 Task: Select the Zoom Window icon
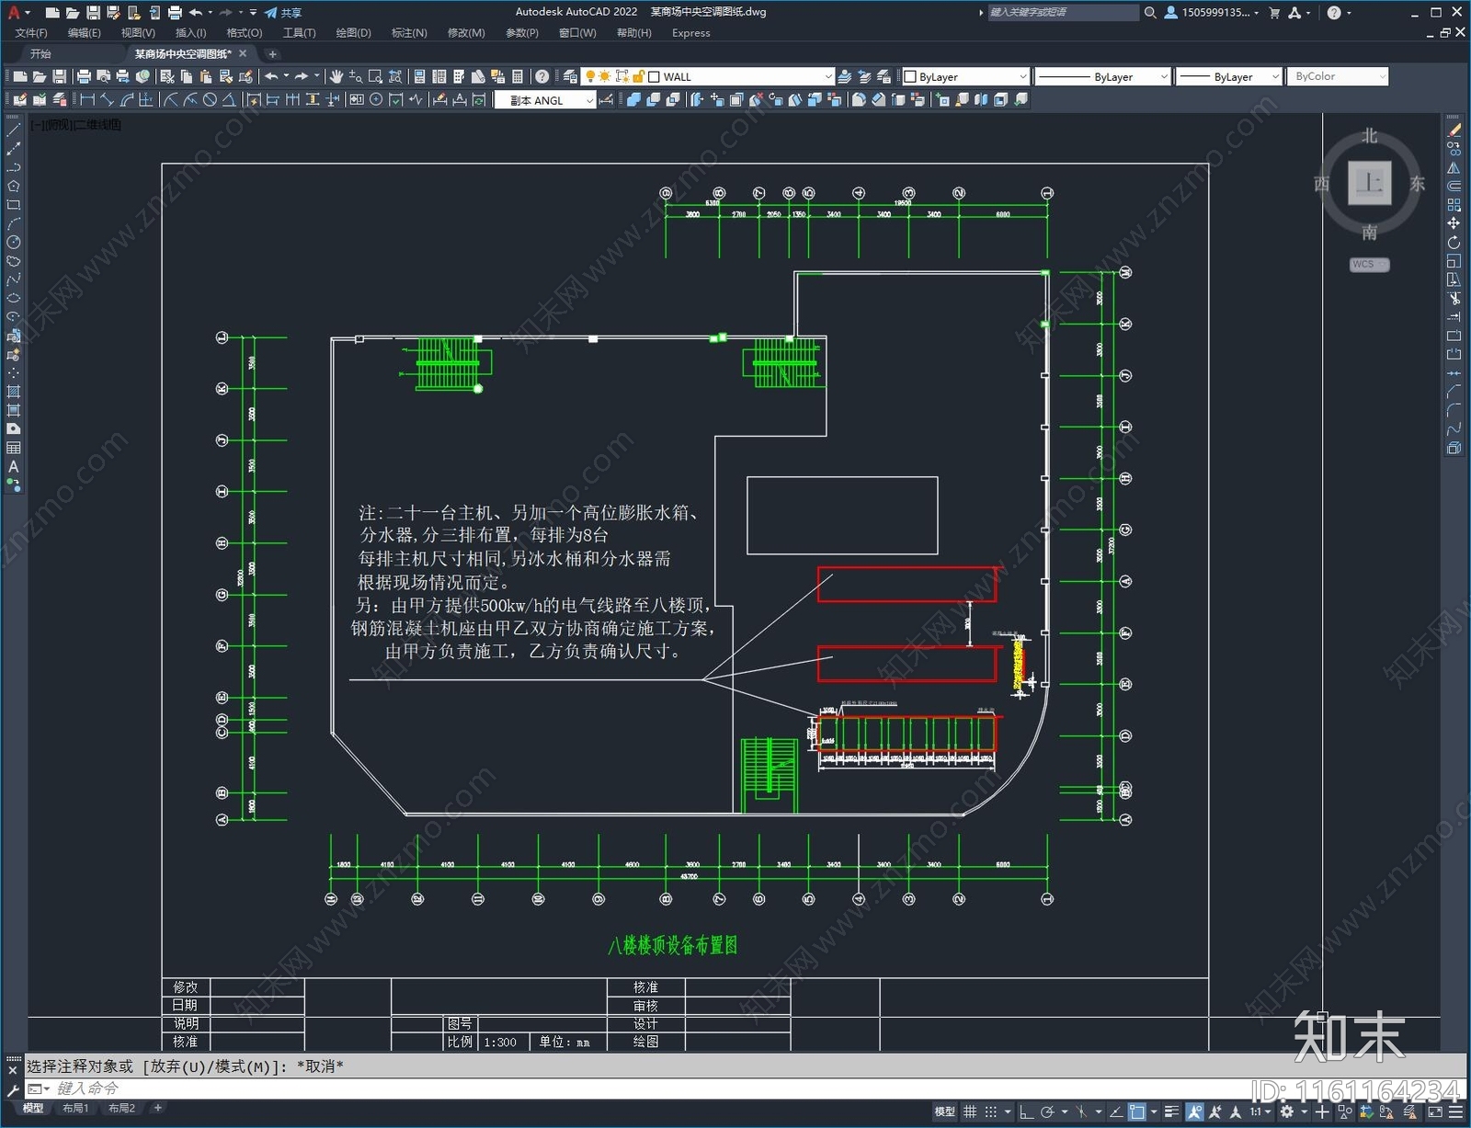[x=375, y=76]
